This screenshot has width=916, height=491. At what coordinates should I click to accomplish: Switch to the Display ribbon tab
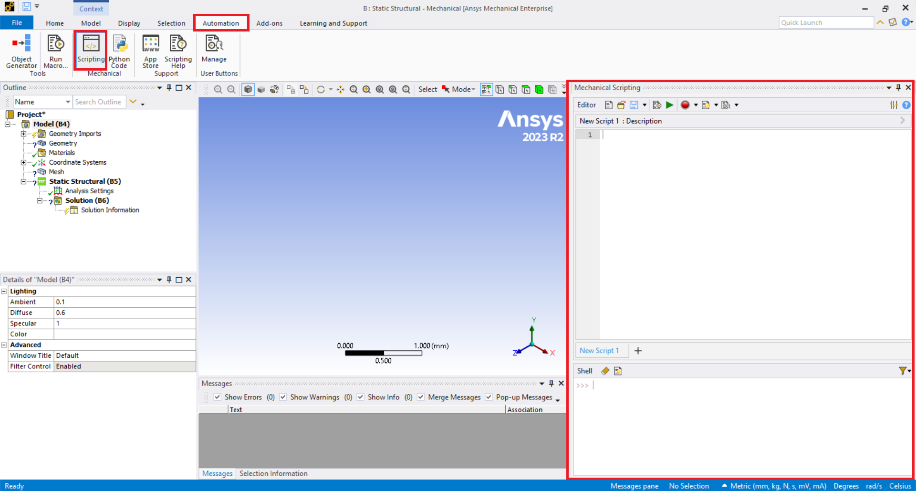[129, 23]
